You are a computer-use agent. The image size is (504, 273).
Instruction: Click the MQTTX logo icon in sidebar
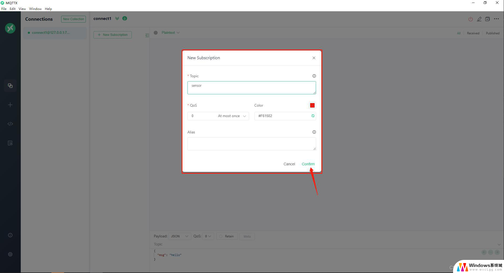pyautogui.click(x=10, y=28)
